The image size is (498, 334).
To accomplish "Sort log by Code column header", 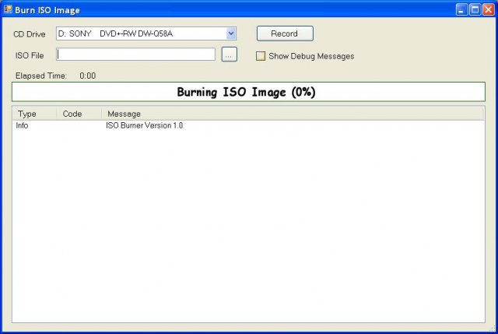I will tap(79, 114).
